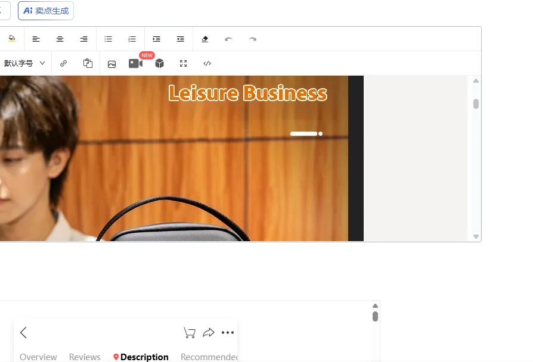533x362 pixels.
Task: Open the Overview tab
Action: [x=38, y=357]
